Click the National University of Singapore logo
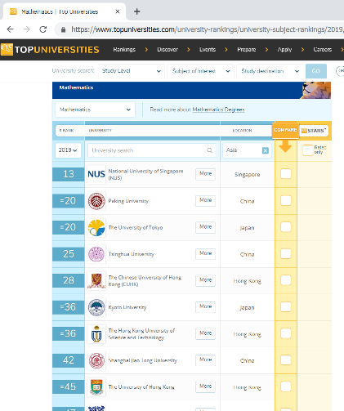Screen dimensions: 344x411 [96, 174]
